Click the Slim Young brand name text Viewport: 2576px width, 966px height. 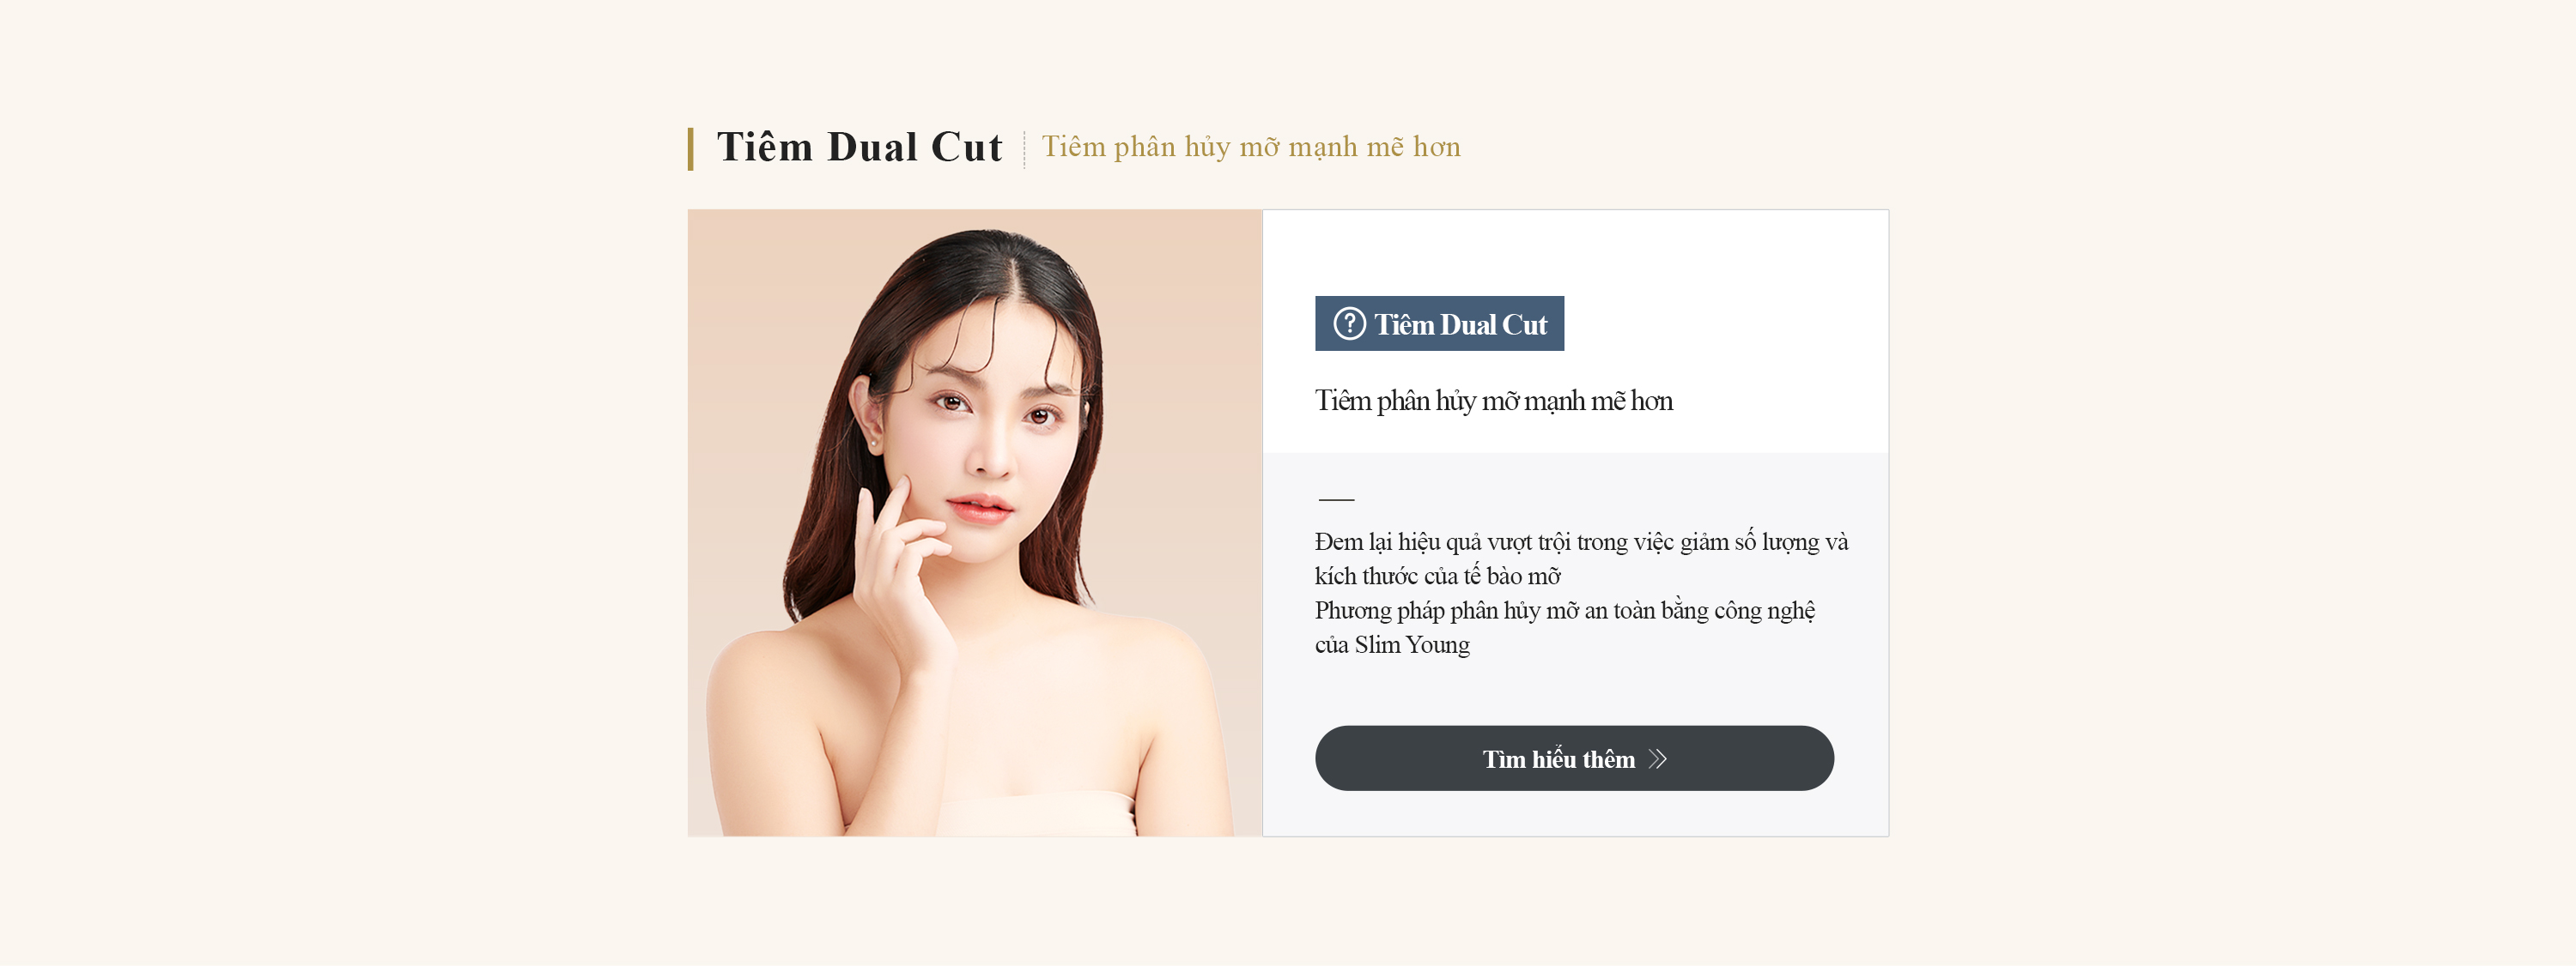(x=1412, y=645)
